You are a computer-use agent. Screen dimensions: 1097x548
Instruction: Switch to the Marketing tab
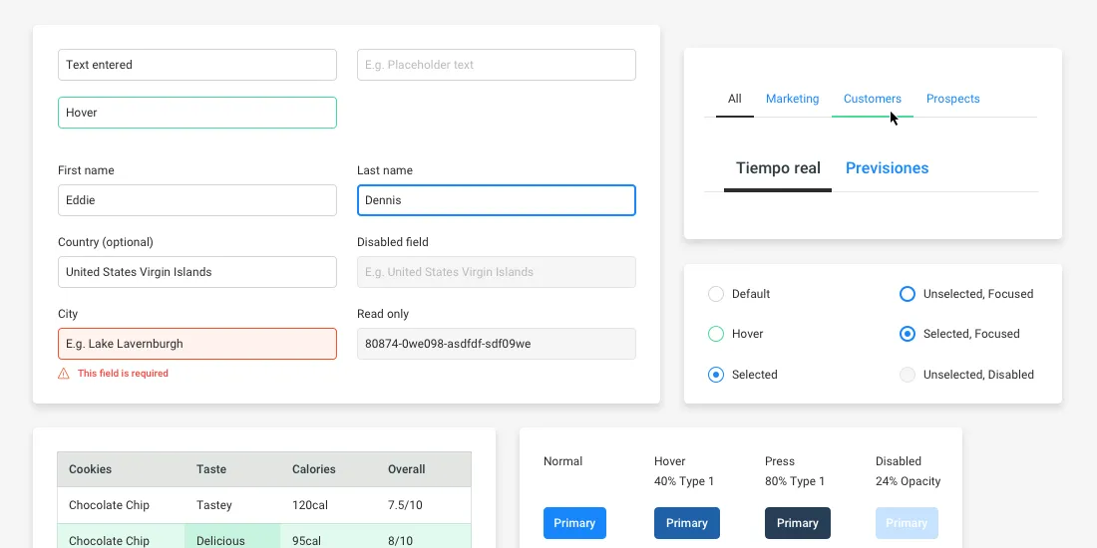point(792,99)
